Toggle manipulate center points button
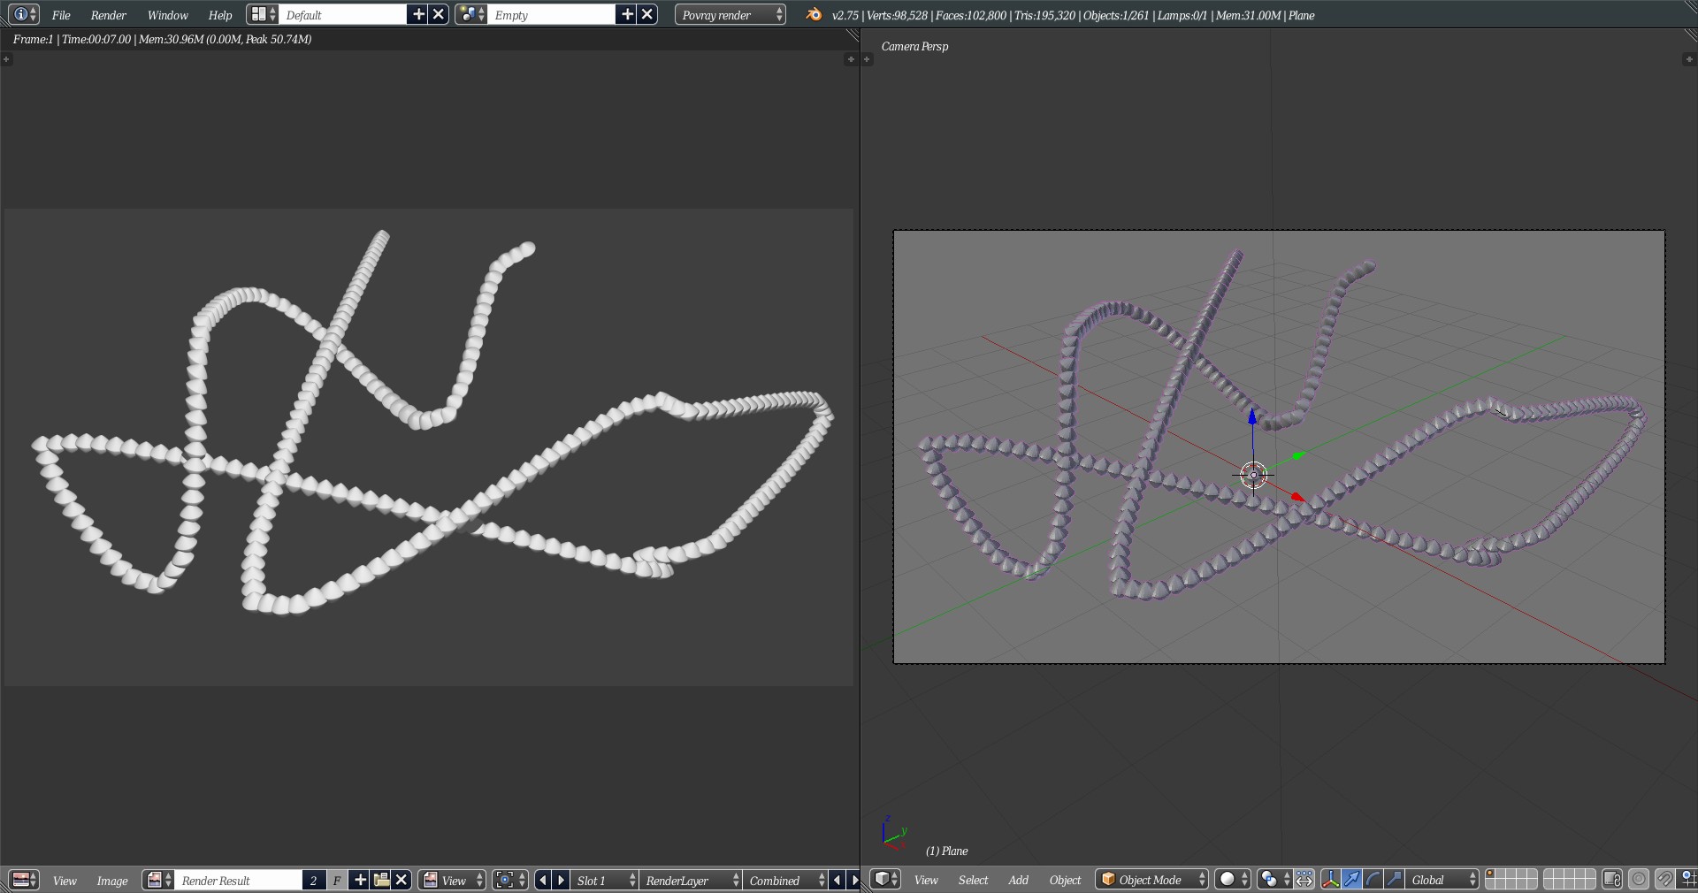This screenshot has height=893, width=1698. 1304,880
